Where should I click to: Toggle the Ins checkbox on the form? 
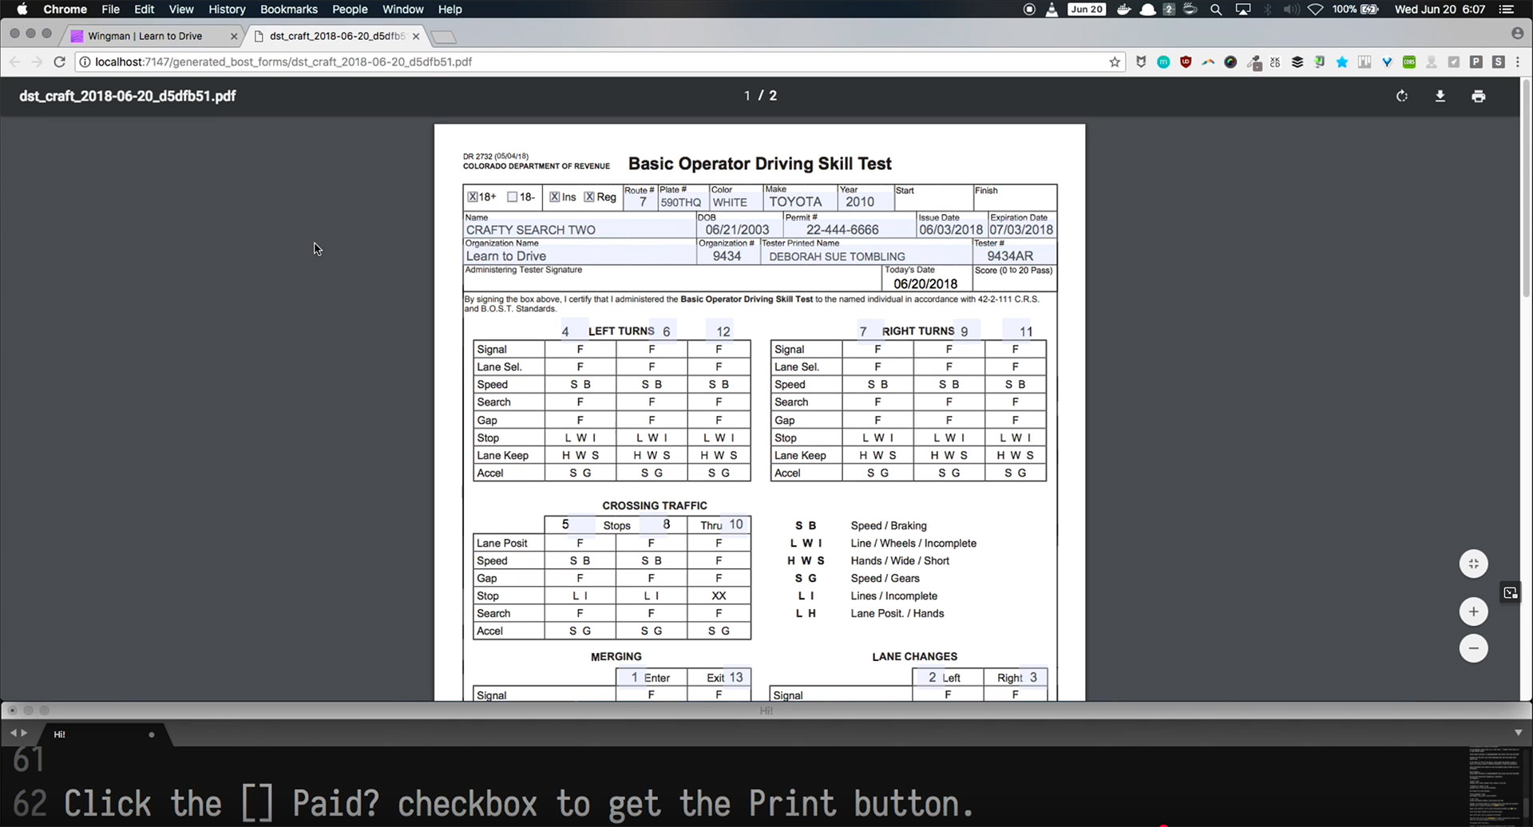pyautogui.click(x=555, y=197)
